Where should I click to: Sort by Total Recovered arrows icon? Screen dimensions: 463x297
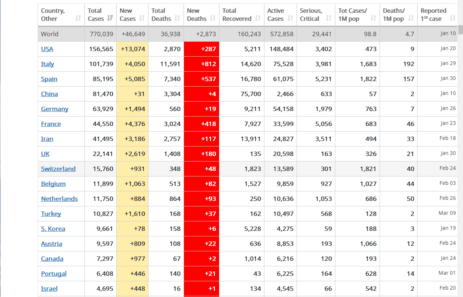258,19
